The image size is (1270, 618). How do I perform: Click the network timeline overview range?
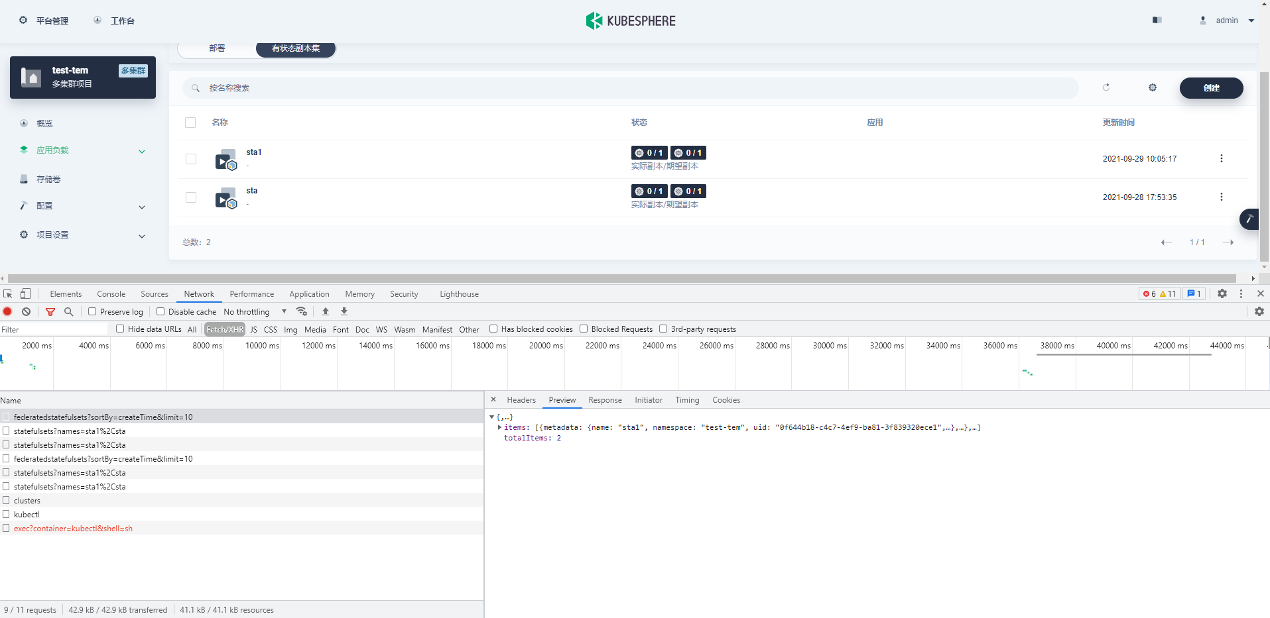pos(635,364)
